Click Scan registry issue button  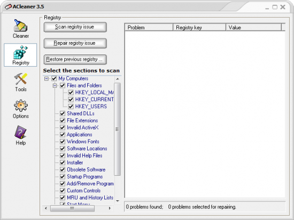coord(75,27)
